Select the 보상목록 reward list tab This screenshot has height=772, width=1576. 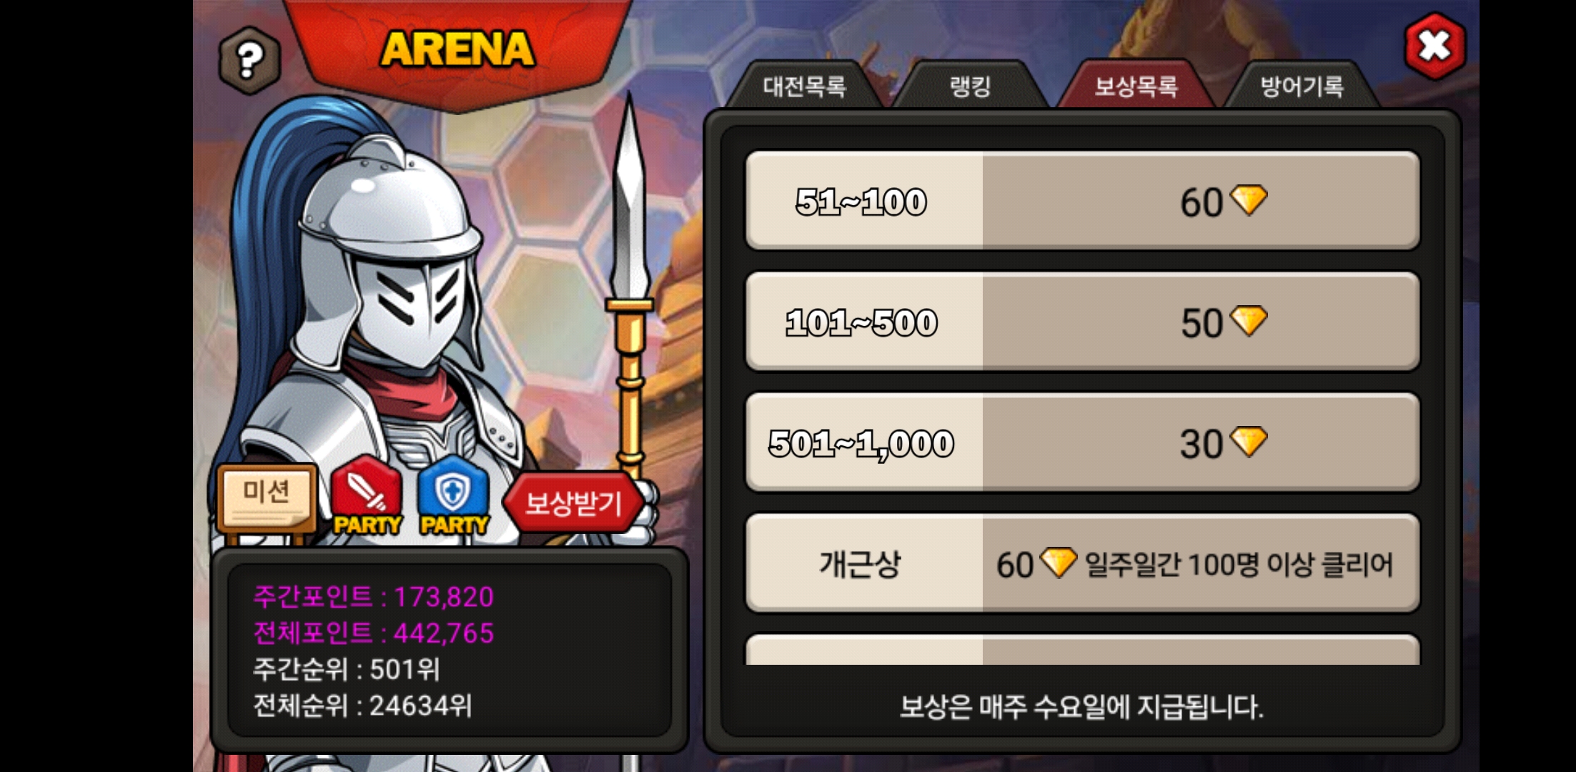pos(1136,86)
